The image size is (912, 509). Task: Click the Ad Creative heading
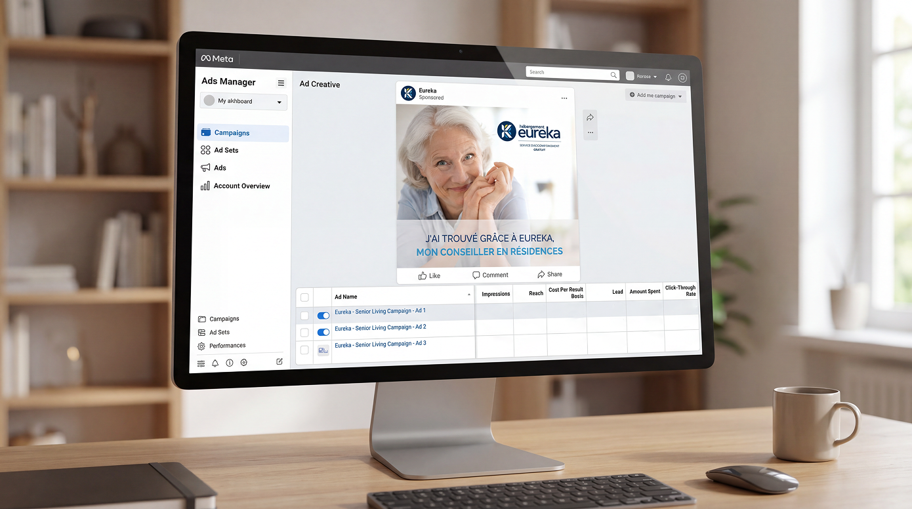pyautogui.click(x=320, y=84)
